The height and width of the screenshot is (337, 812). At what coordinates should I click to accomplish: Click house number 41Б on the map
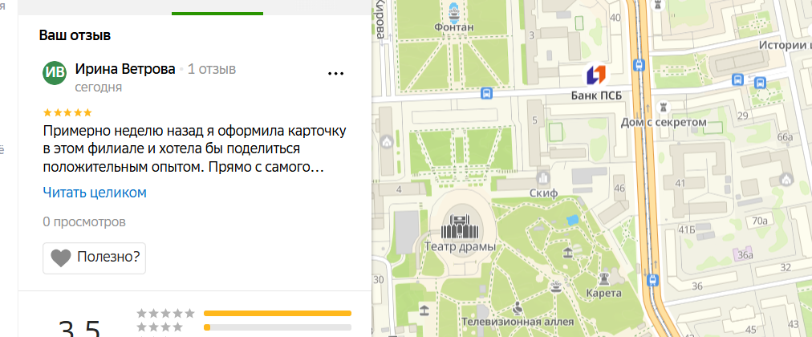click(x=687, y=229)
